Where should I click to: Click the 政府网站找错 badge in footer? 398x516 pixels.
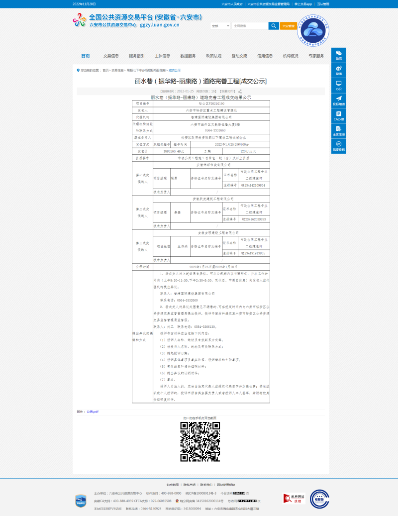coord(294,498)
